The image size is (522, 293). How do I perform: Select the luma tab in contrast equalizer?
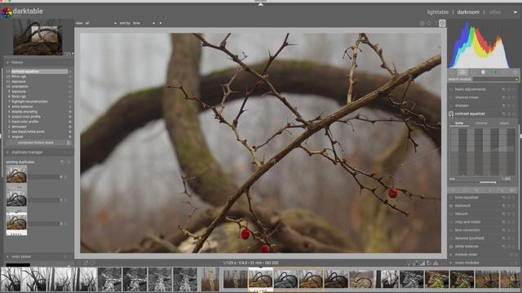coord(459,123)
